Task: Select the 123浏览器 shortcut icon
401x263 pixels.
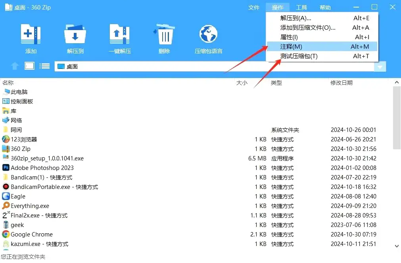Action: tap(6, 139)
